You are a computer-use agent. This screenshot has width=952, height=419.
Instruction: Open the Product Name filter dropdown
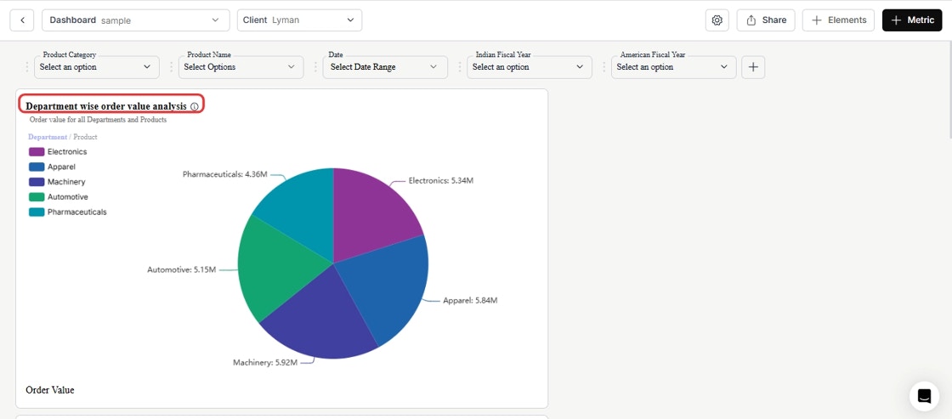click(x=241, y=67)
